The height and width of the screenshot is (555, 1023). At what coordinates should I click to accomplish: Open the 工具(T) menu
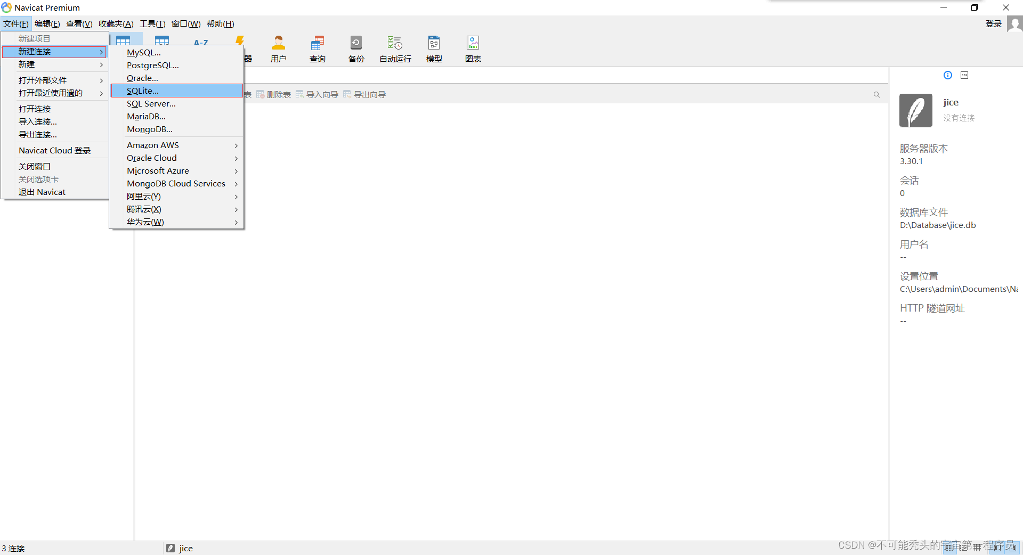152,24
